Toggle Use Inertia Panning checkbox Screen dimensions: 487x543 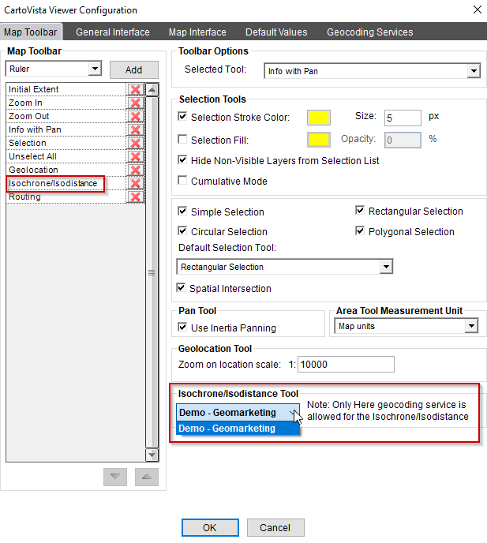(x=182, y=327)
